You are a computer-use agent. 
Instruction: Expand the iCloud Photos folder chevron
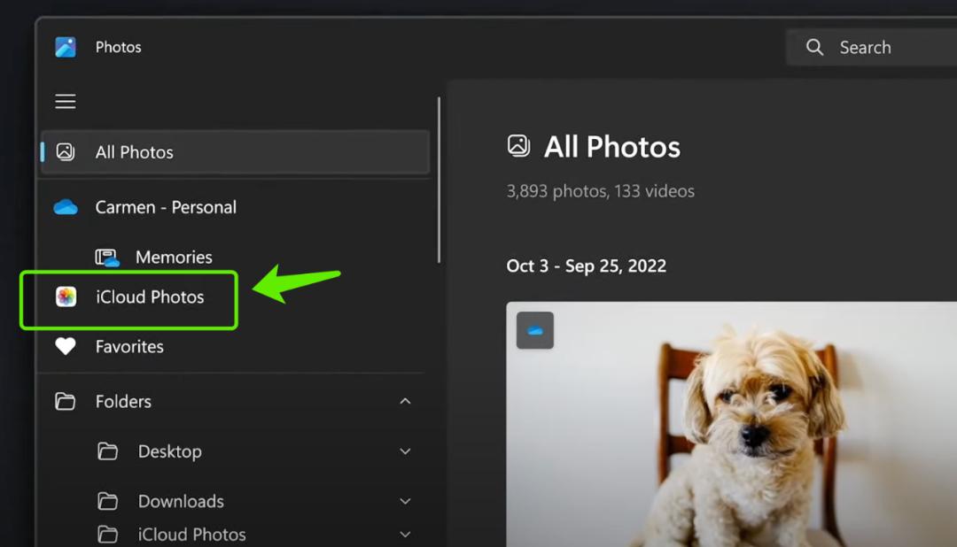point(405,535)
